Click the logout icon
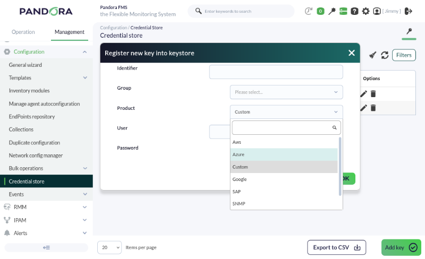 pos(408,11)
